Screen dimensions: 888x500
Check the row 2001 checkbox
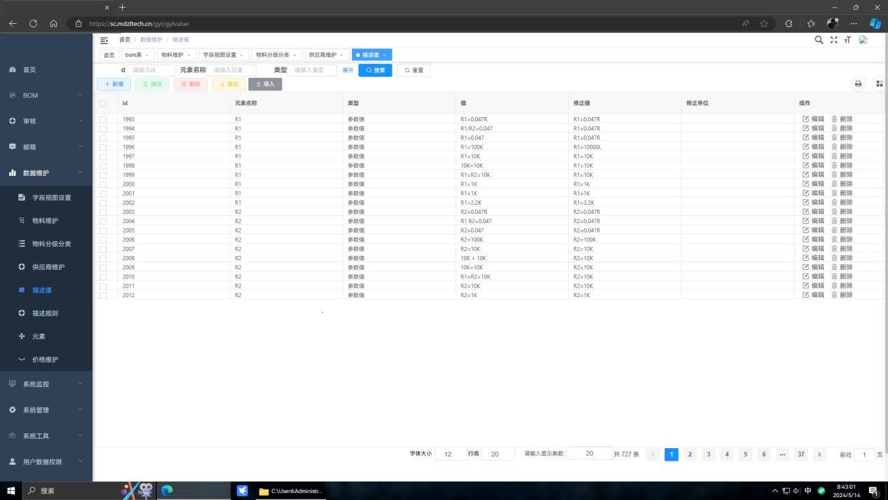click(103, 194)
